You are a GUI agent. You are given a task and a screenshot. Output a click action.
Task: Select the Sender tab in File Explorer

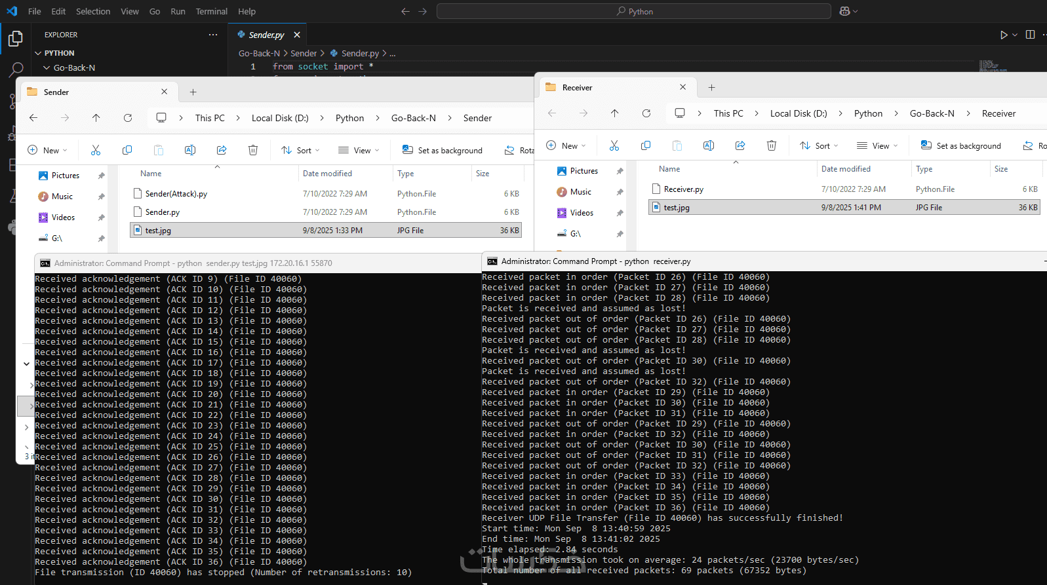pos(98,92)
